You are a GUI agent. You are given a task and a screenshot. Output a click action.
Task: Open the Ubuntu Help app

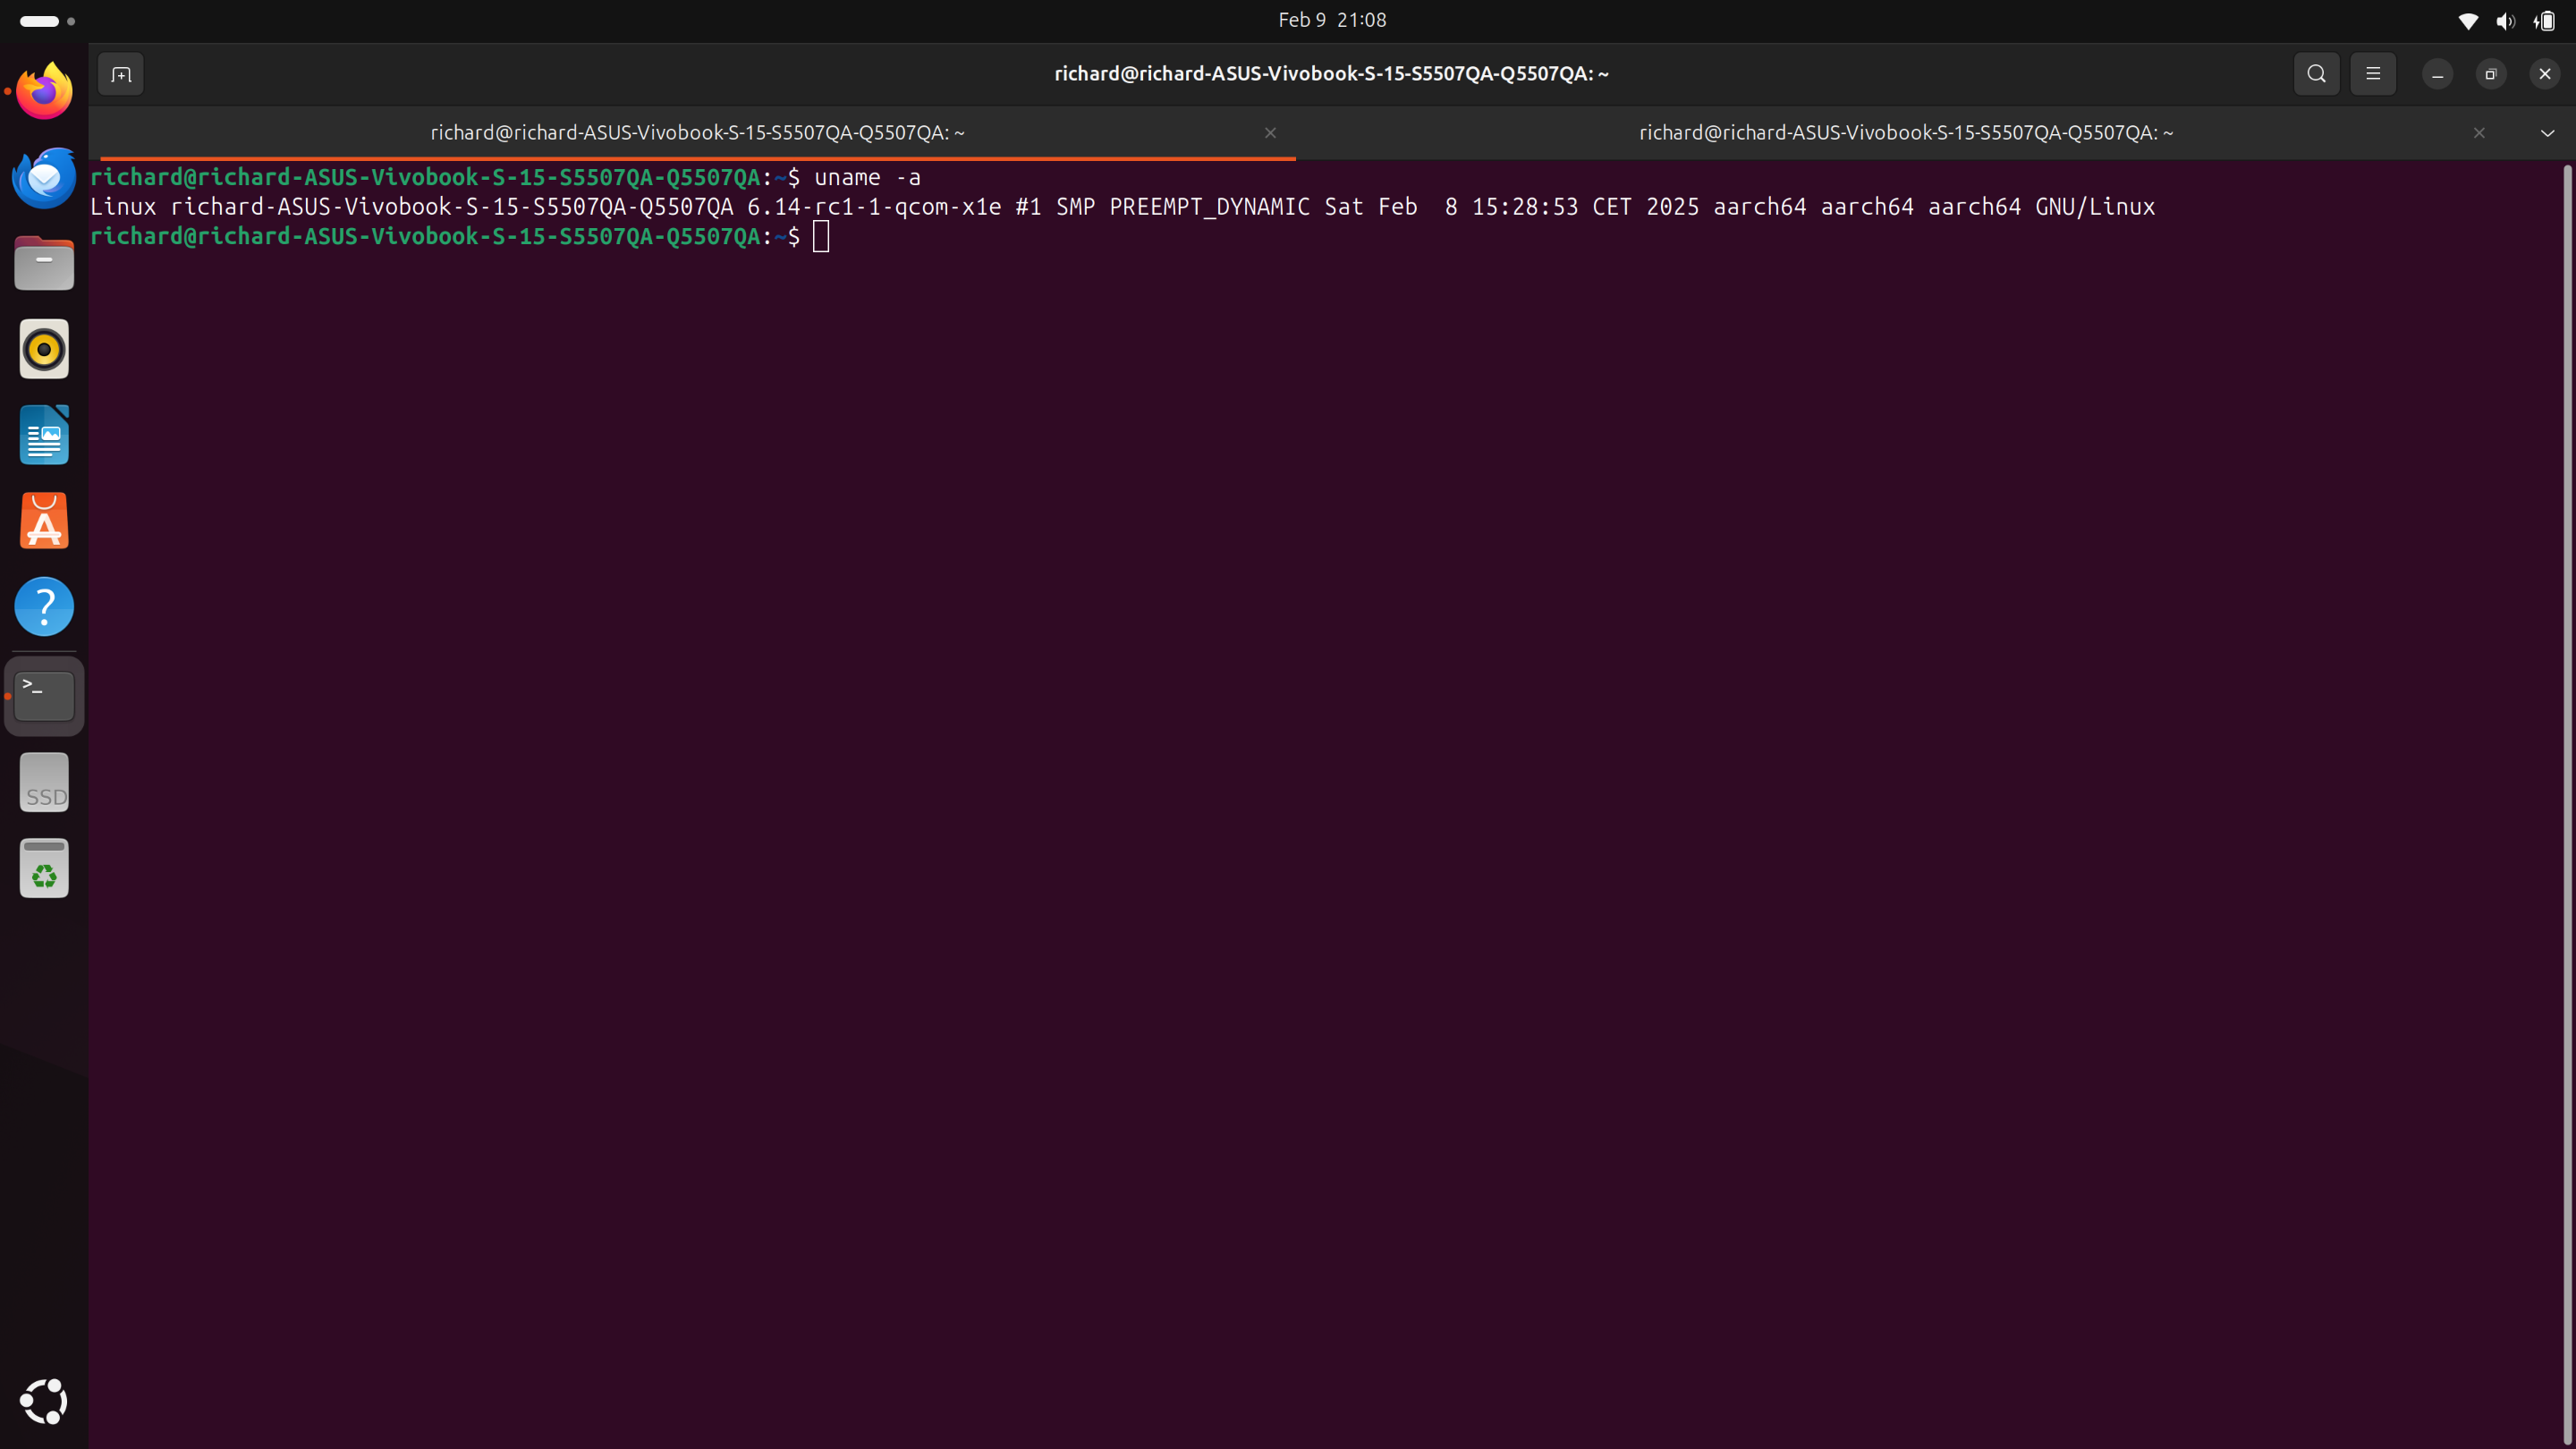43,606
